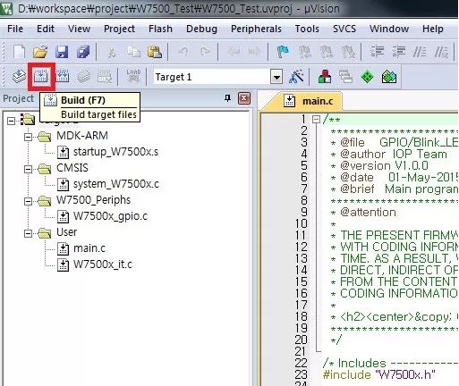
Task: Click the Build (F7) toolbar icon
Action: (x=41, y=77)
